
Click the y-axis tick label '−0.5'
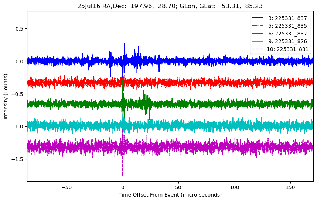pos(18,94)
